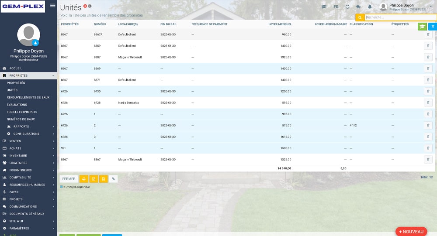Viewport: 437px width, 236px height.
Task: Click the red Nouveau button
Action: (411, 232)
